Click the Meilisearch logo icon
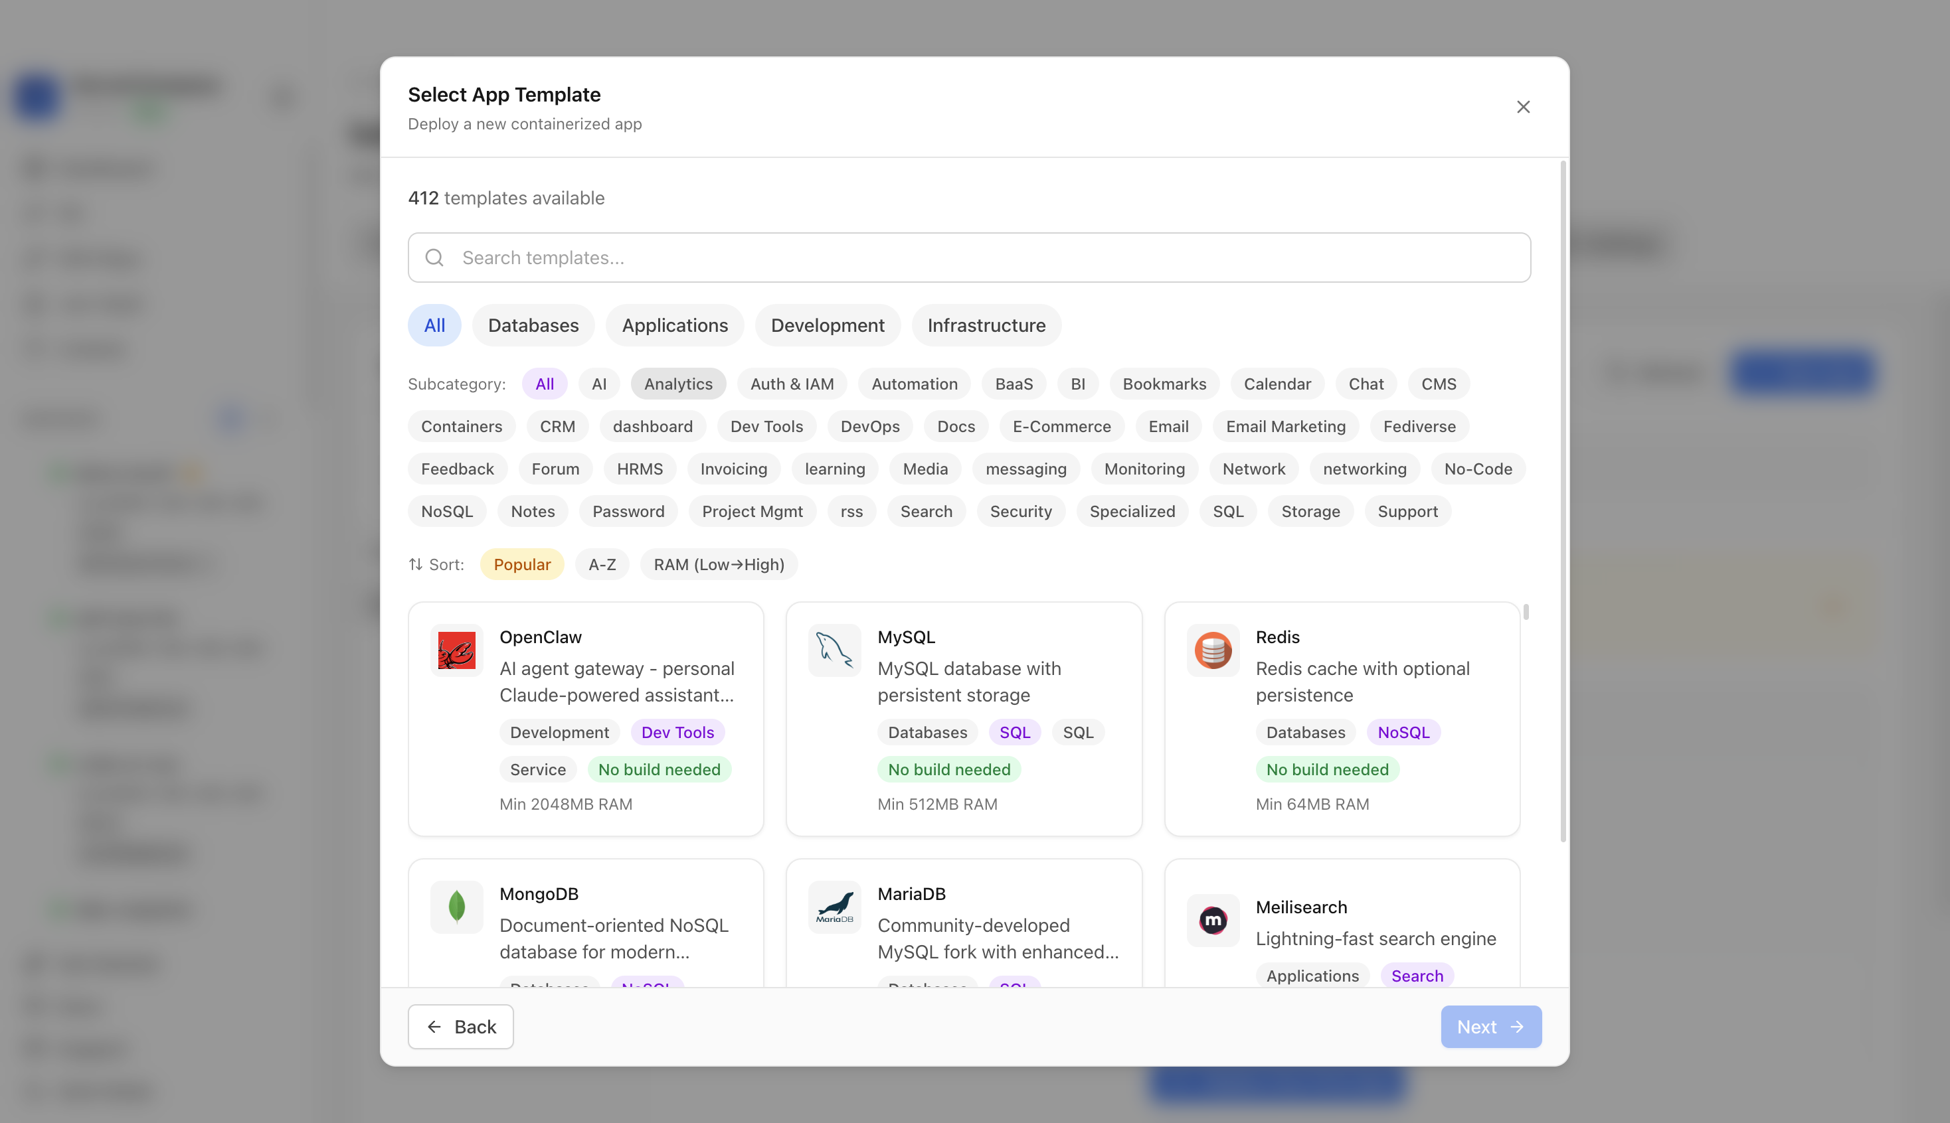This screenshot has width=1950, height=1123. pos(1213,920)
